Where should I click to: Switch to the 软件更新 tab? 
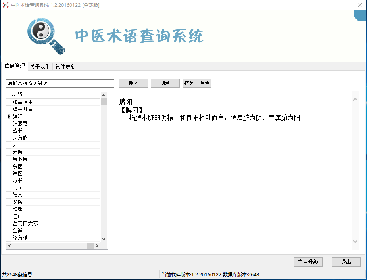coord(65,66)
